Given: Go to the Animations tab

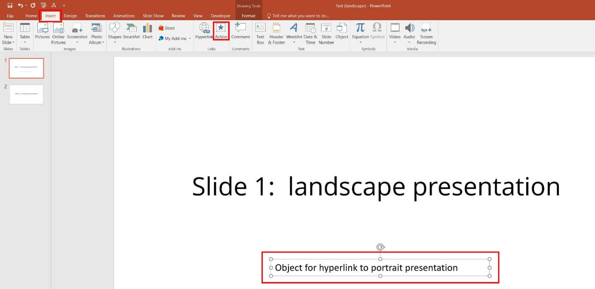Looking at the screenshot, I should 124,16.
